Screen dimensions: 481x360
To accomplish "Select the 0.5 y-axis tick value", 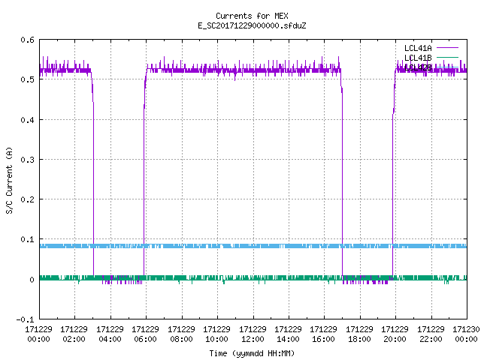I will pos(27,79).
